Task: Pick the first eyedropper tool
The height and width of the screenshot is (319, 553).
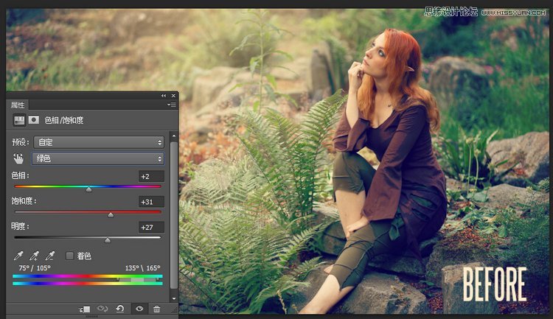Action: pos(19,256)
